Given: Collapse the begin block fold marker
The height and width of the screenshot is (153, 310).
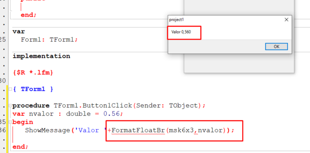Looking at the screenshot, I should 10,122.
